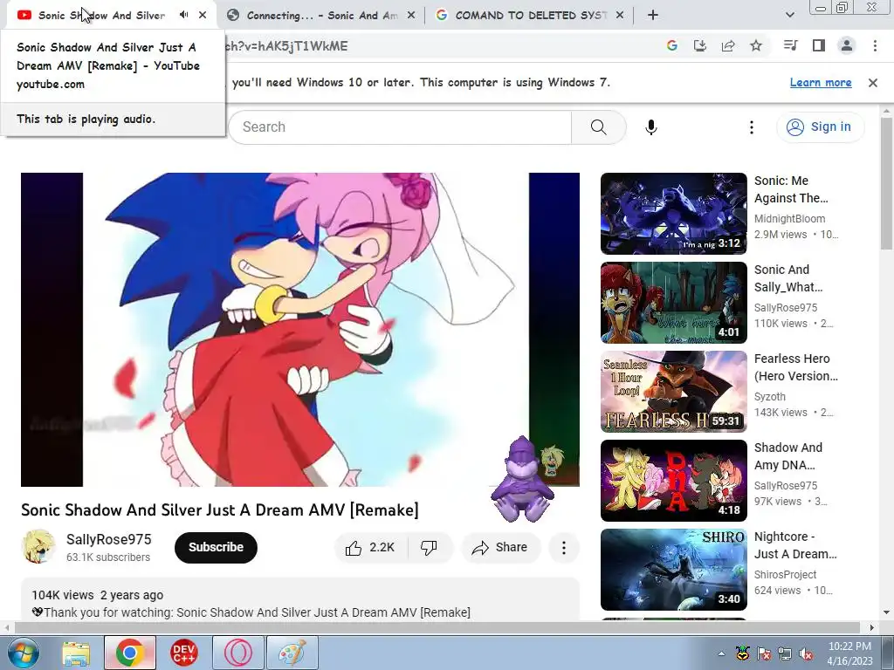Open the Windows Start menu
Image resolution: width=894 pixels, height=670 pixels.
(24, 653)
